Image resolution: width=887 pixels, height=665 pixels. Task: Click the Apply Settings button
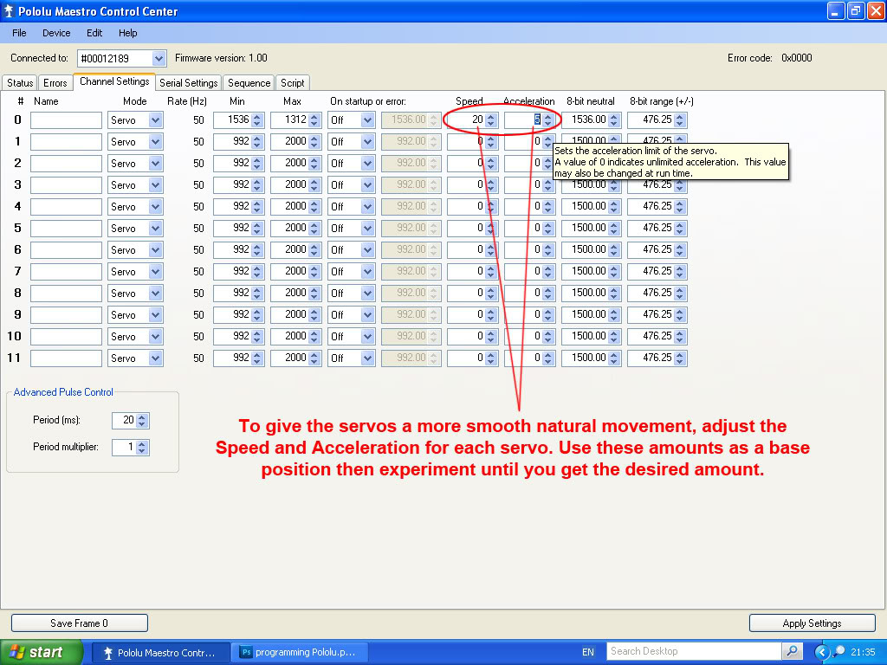[812, 623]
